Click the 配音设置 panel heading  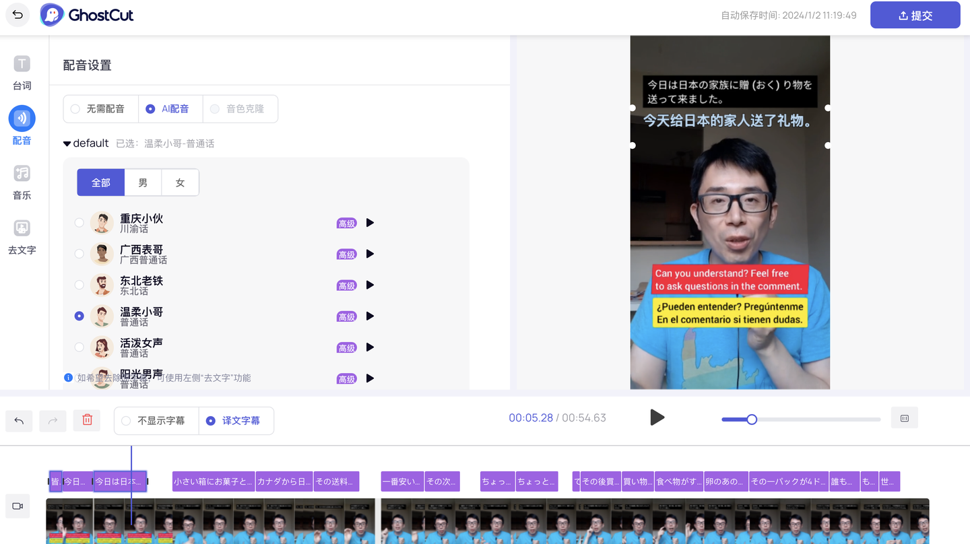tap(87, 65)
